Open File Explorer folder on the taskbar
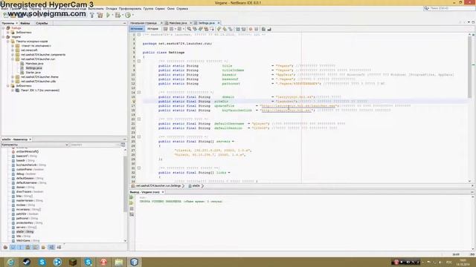 click(x=119, y=262)
